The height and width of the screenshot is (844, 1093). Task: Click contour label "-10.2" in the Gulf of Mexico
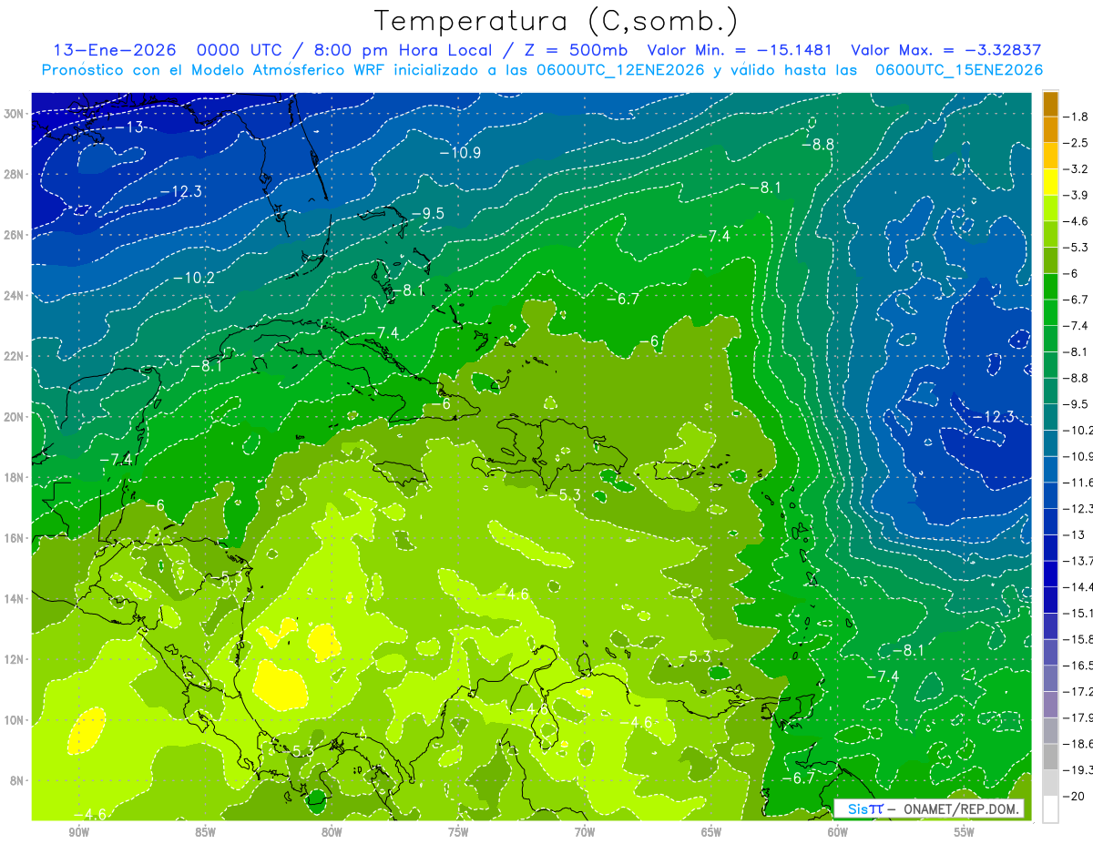coord(194,277)
